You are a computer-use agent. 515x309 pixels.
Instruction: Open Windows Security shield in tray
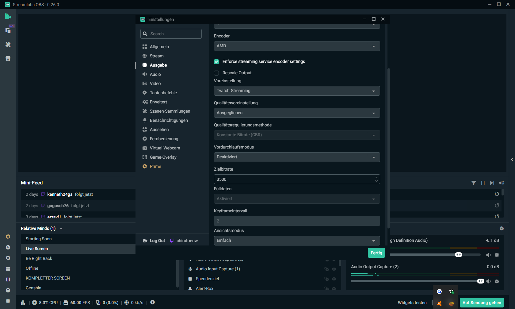pyautogui.click(x=452, y=292)
